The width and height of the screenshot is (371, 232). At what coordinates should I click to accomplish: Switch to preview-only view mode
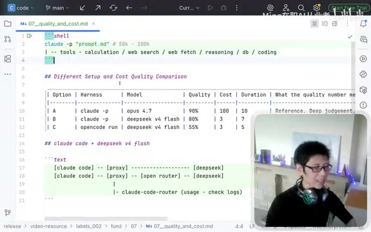tap(334, 24)
